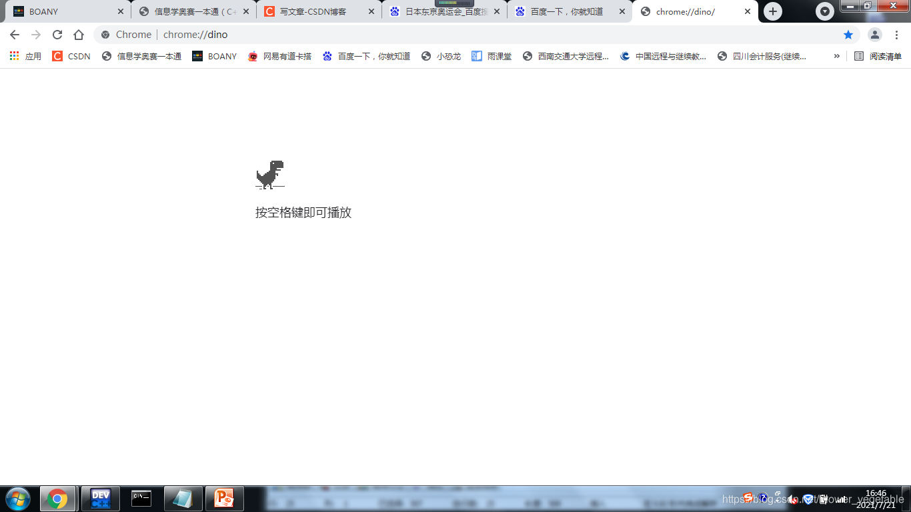This screenshot has height=512, width=911.
Task: Click the text 按空格键即可播放
Action: pos(303,213)
